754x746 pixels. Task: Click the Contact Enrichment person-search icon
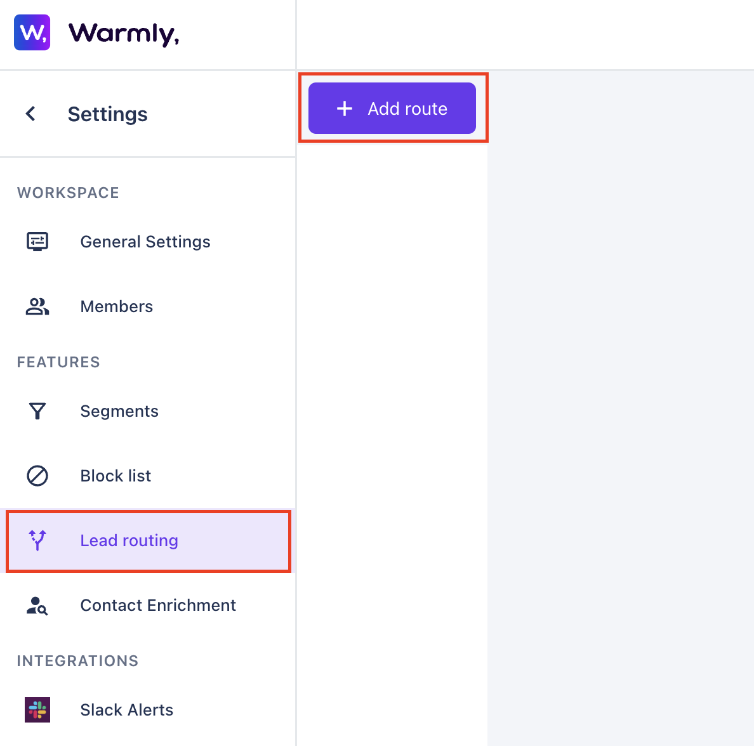37,606
